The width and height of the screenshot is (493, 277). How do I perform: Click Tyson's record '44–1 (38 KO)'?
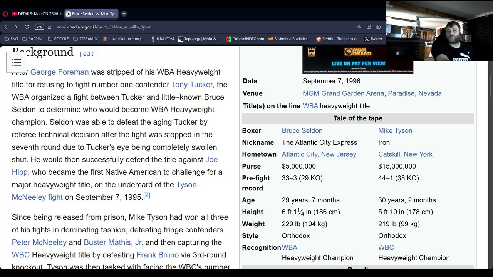(399, 178)
